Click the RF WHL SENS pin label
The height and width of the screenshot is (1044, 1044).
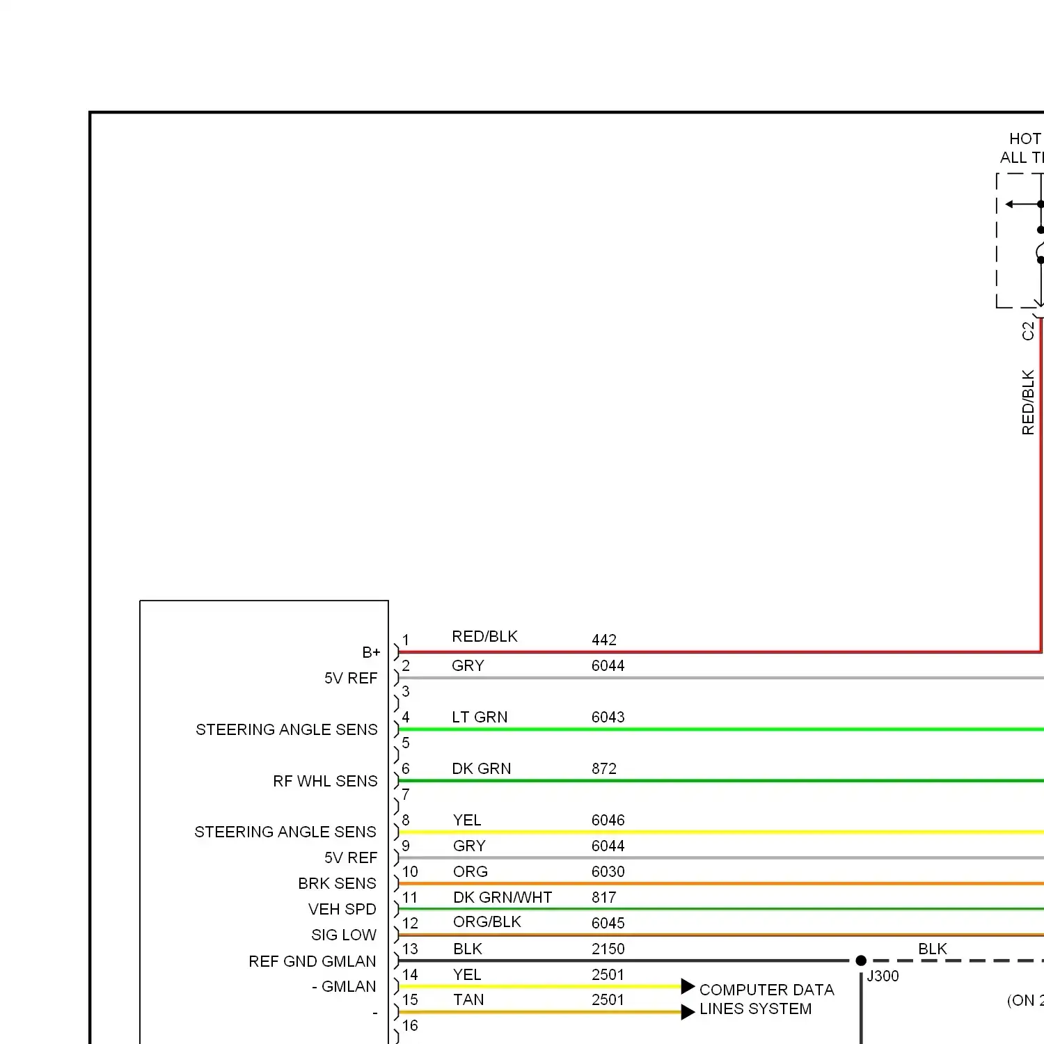click(325, 781)
